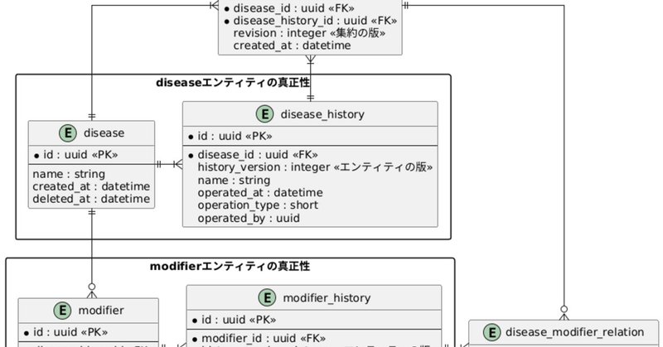Click operated_by : uuid attribute
This screenshot has width=663, height=347.
249,218
